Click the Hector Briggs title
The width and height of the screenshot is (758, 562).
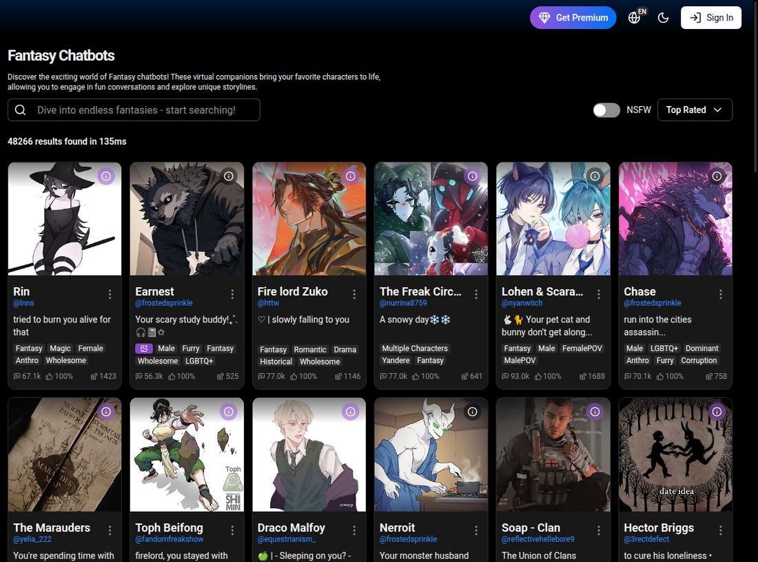(x=658, y=528)
